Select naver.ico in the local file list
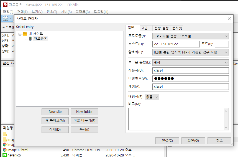The width and height of the screenshot is (238, 157). point(14,155)
